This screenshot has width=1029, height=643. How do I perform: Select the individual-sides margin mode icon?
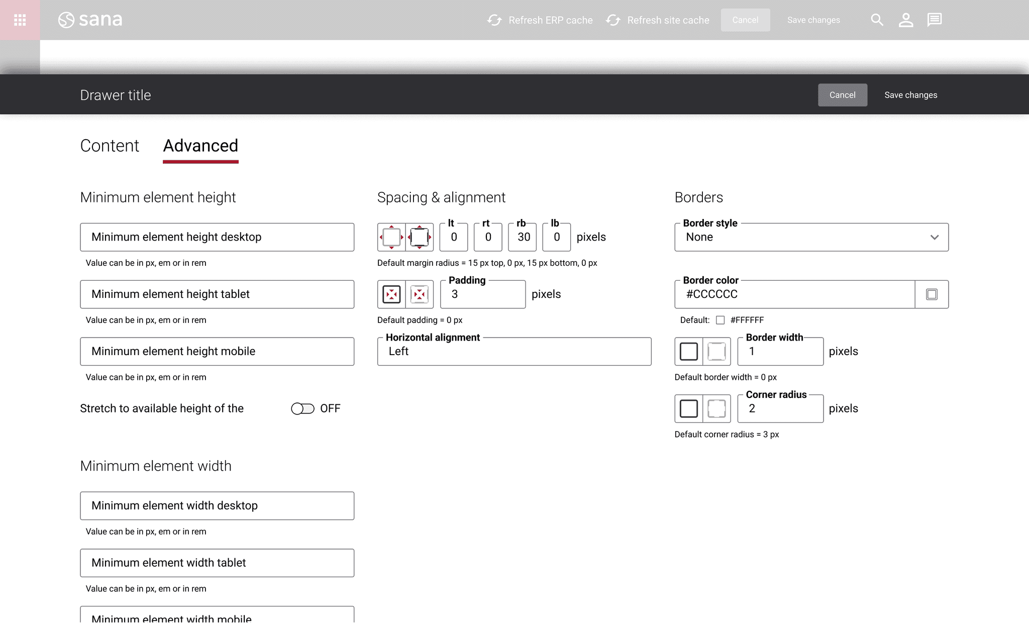click(x=420, y=237)
